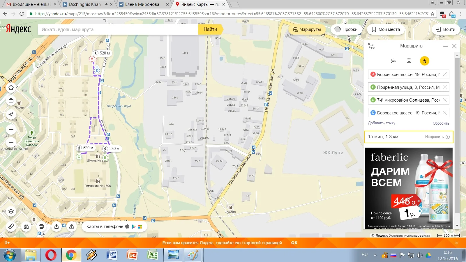This screenshot has height=262, width=466.
Task: Open the map layers selector
Action: point(11,211)
